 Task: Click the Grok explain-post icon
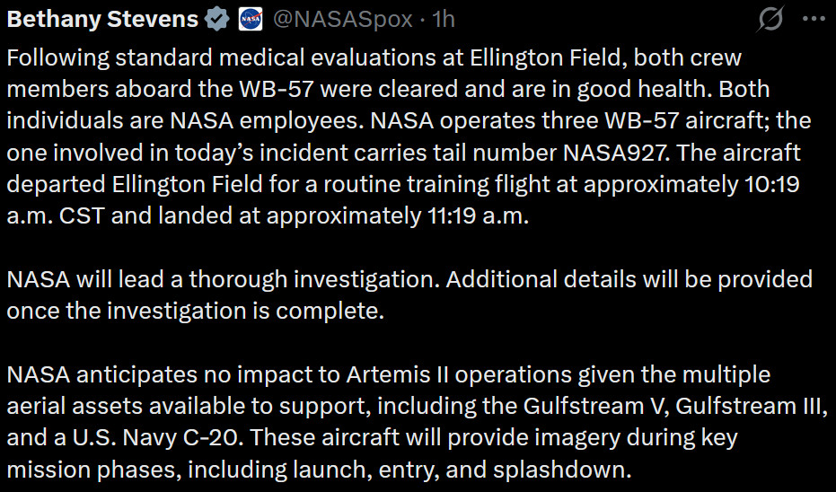(x=769, y=19)
